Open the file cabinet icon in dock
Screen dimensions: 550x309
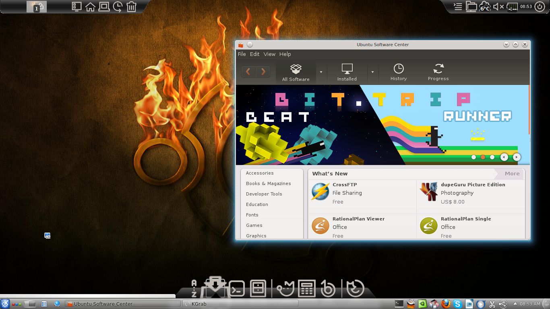click(258, 288)
